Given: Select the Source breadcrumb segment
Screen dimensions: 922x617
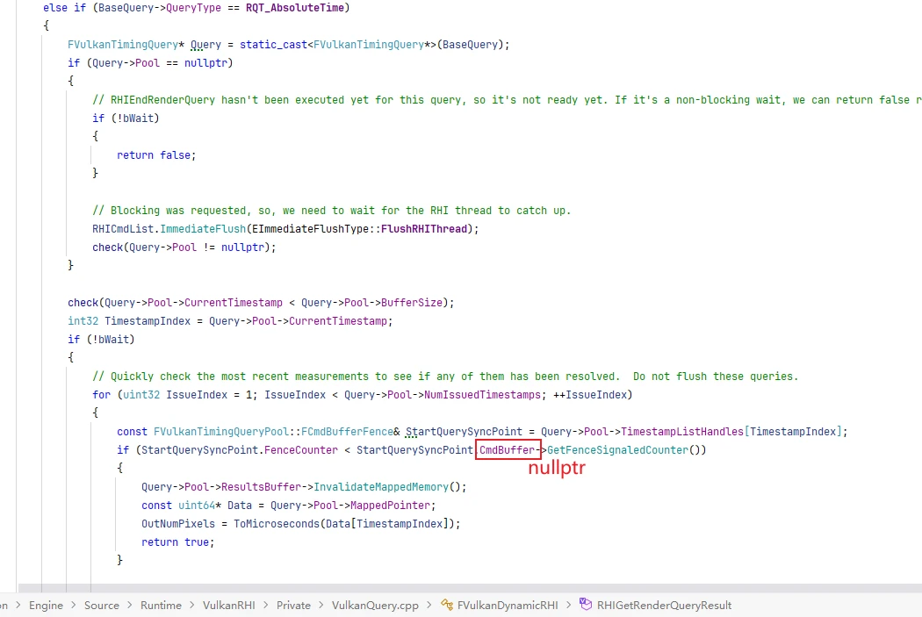Looking at the screenshot, I should click(102, 606).
